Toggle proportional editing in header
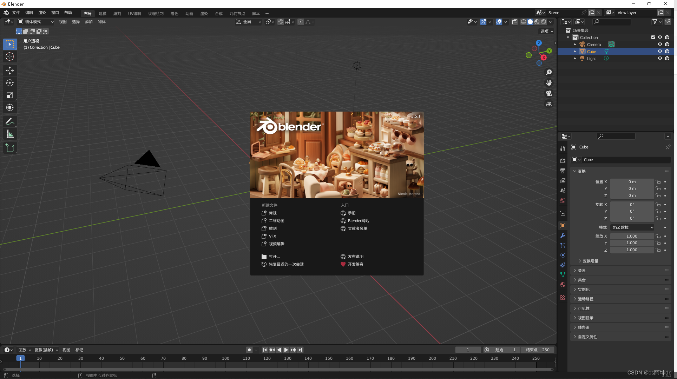This screenshot has height=379, width=677. 301,22
